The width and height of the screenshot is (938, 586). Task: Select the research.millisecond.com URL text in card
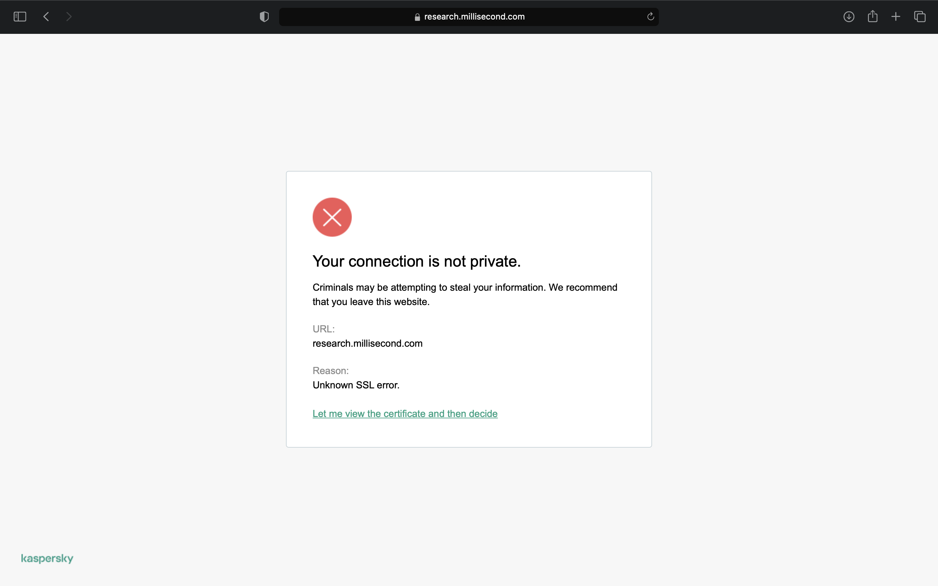pos(367,343)
